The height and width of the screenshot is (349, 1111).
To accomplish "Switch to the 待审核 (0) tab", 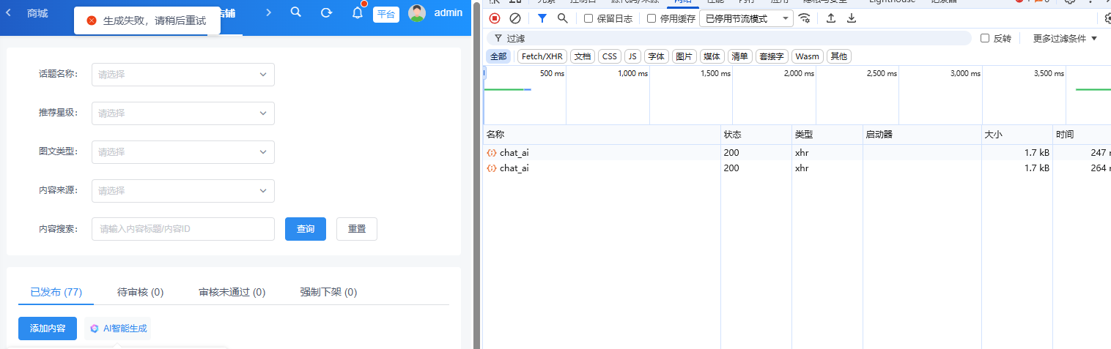I will point(140,292).
